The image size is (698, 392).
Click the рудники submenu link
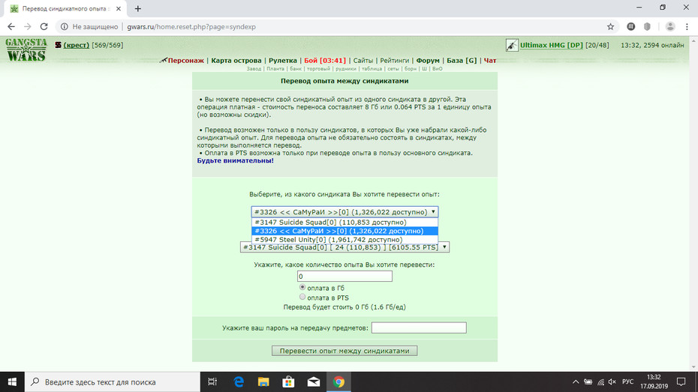346,69
